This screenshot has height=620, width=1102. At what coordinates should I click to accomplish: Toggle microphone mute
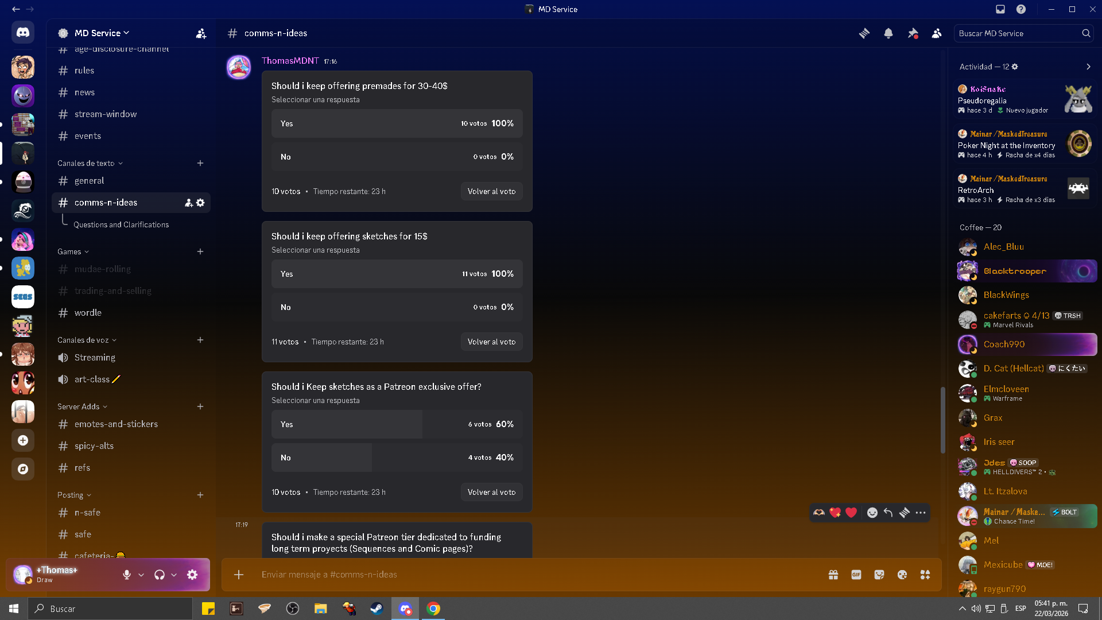pyautogui.click(x=127, y=575)
